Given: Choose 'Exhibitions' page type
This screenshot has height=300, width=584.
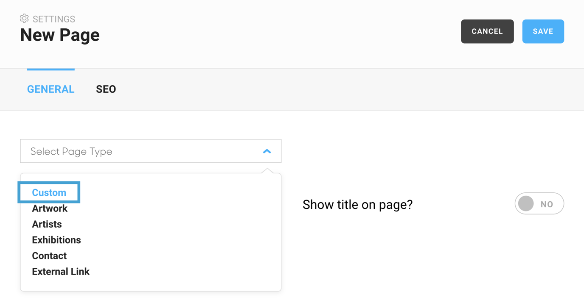Looking at the screenshot, I should tap(56, 240).
